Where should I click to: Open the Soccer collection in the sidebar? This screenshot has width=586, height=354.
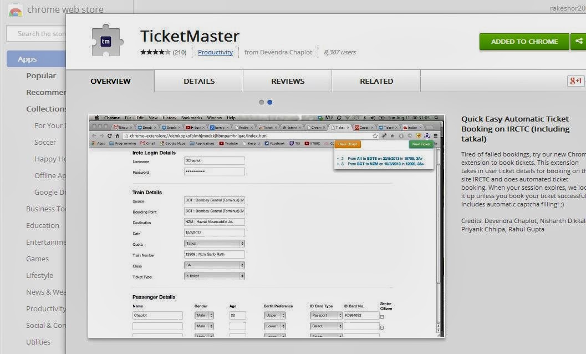pyautogui.click(x=45, y=142)
